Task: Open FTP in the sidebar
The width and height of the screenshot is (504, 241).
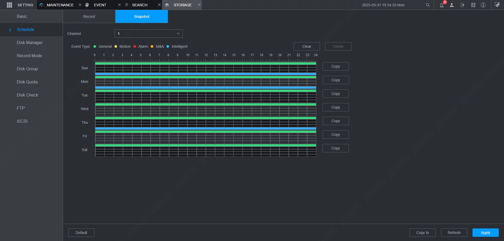Action: 31,108
